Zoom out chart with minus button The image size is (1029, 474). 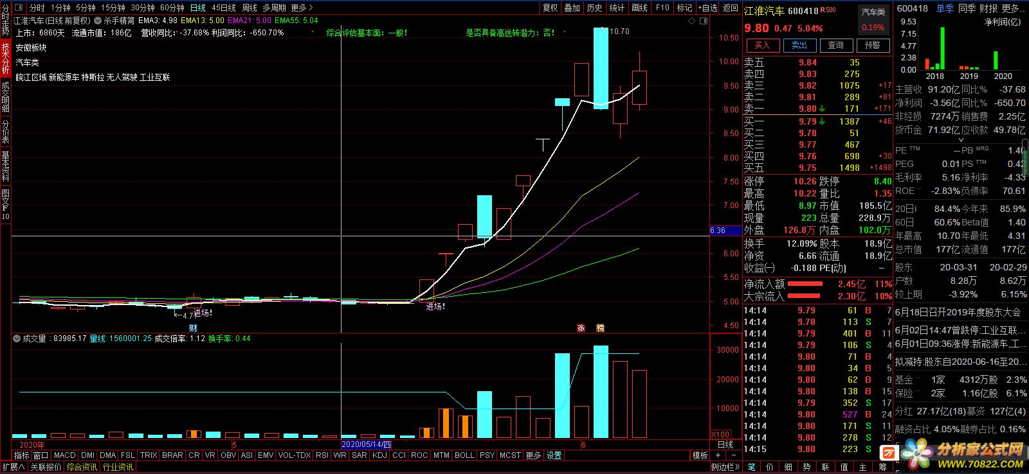734,455
